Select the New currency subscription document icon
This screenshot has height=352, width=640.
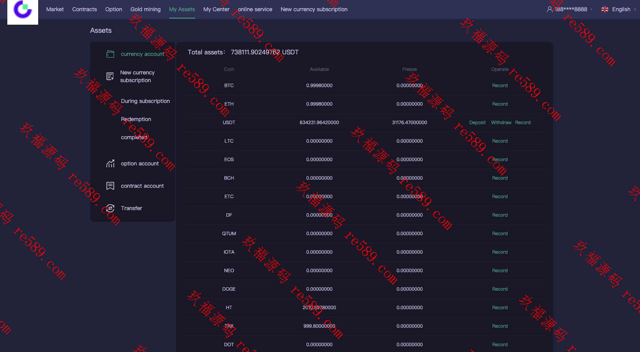(110, 76)
